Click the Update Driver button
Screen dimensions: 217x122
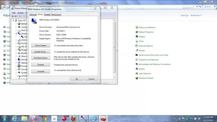click(41, 52)
